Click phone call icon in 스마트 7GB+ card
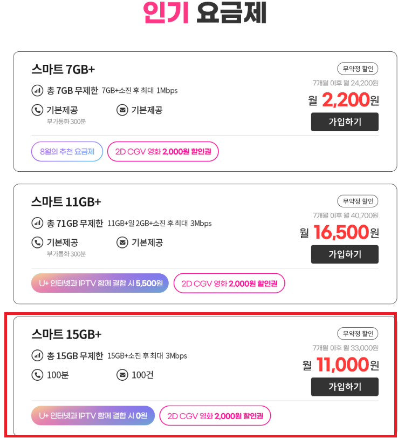The width and height of the screenshot is (398, 438). pyautogui.click(x=37, y=110)
